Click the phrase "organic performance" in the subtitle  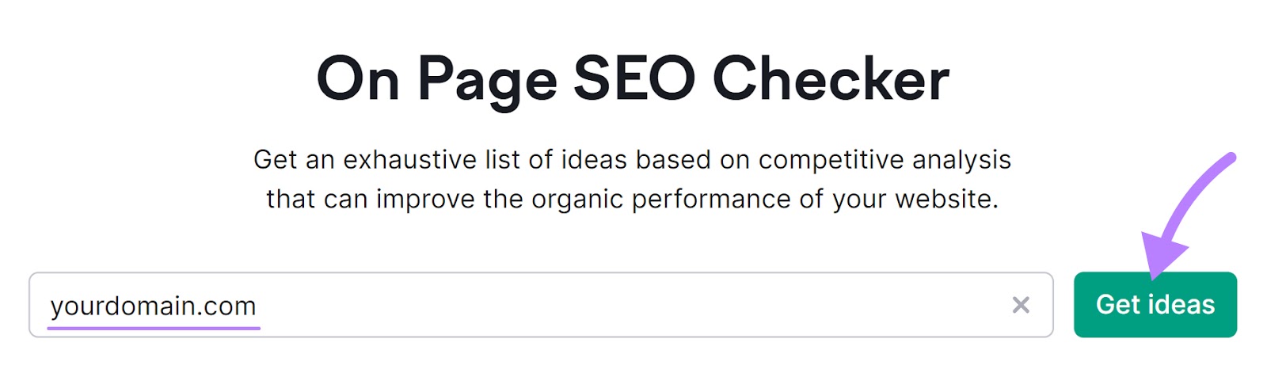660,199
